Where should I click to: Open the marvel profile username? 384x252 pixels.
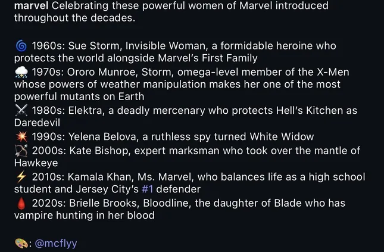tap(31, 5)
